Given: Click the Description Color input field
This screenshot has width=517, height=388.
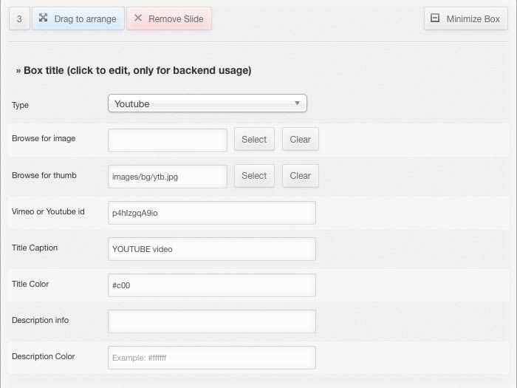Looking at the screenshot, I should coord(212,358).
